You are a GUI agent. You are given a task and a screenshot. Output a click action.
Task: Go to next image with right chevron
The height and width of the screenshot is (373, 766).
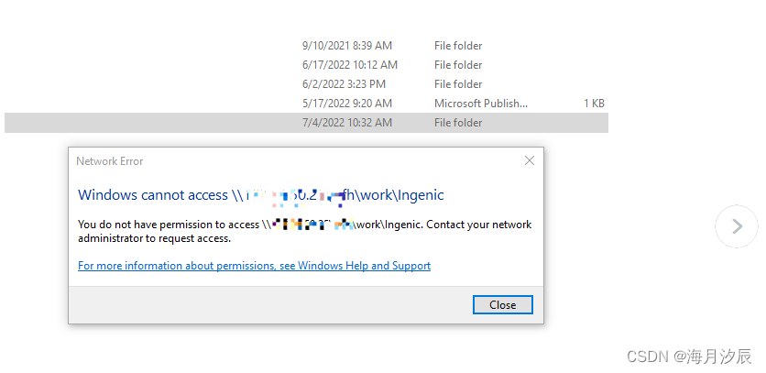736,226
